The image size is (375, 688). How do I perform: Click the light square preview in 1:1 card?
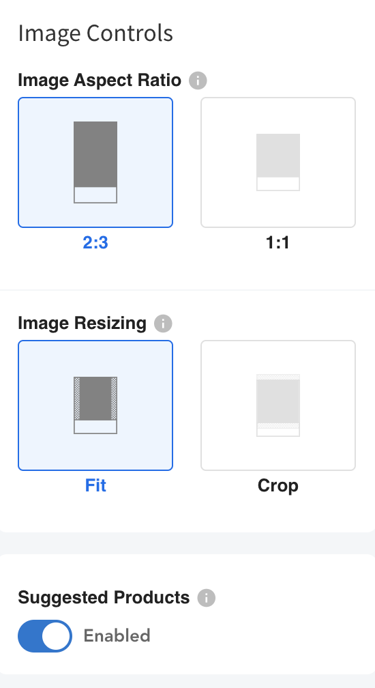pos(278,156)
